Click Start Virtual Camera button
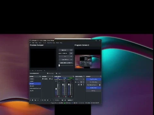The image size is (154, 115). point(92,85)
